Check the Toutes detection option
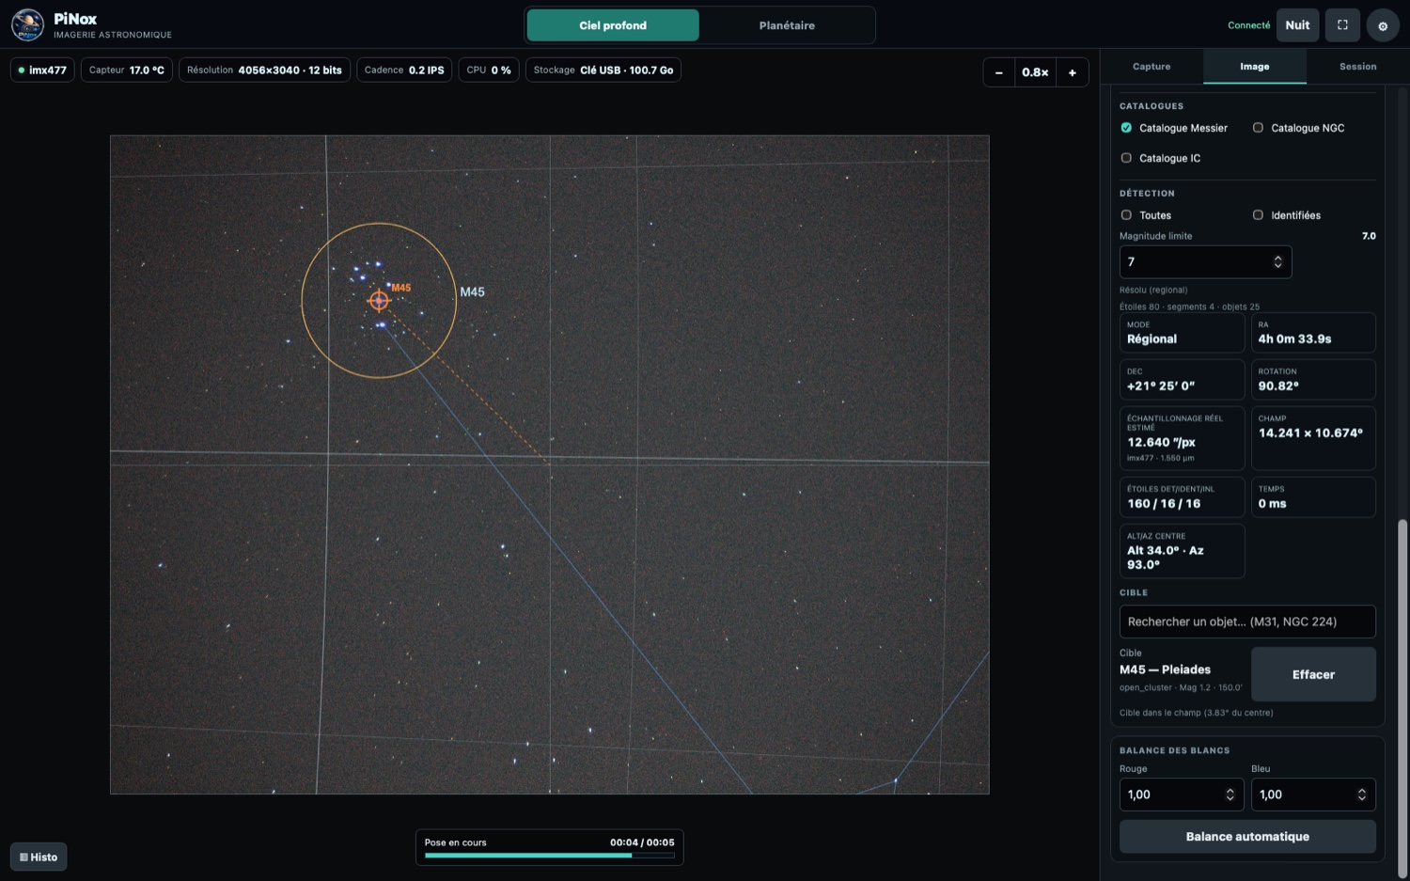 pos(1126,215)
